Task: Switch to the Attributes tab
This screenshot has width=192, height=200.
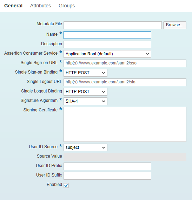Action: pos(40,6)
